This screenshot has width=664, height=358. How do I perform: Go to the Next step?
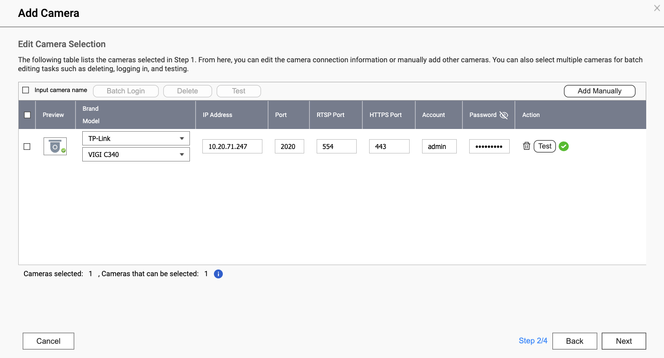(x=624, y=341)
